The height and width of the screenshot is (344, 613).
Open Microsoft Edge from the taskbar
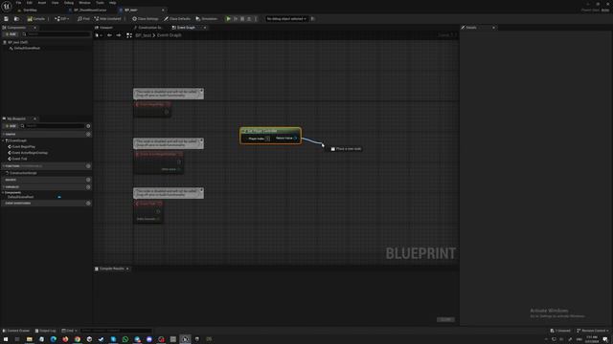click(x=54, y=339)
